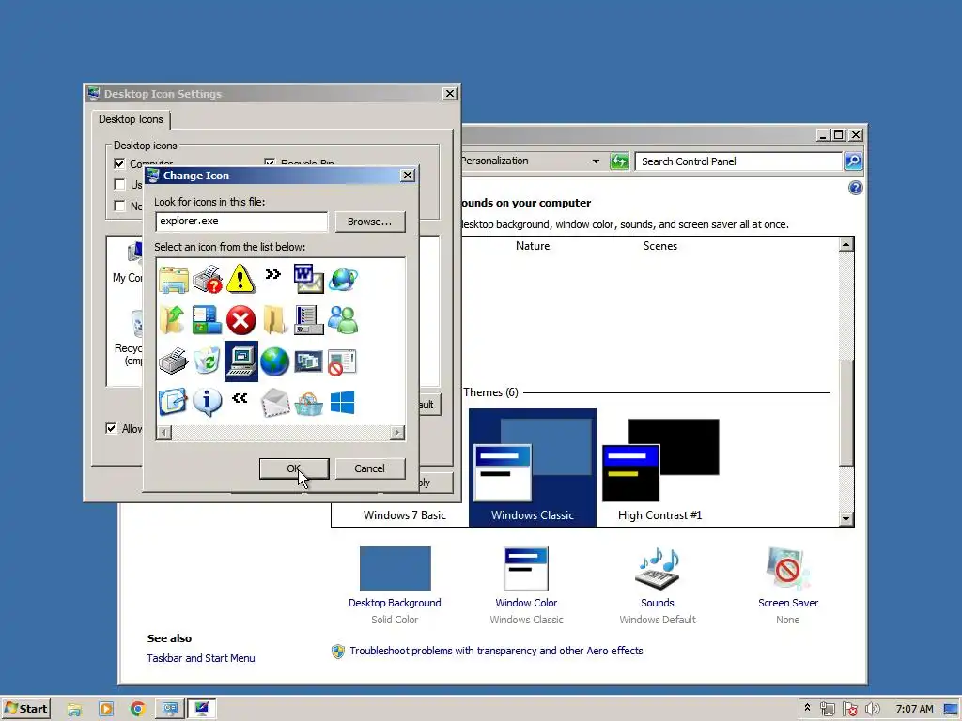
Task: Choose the shopping basket icon
Action: pos(308,404)
